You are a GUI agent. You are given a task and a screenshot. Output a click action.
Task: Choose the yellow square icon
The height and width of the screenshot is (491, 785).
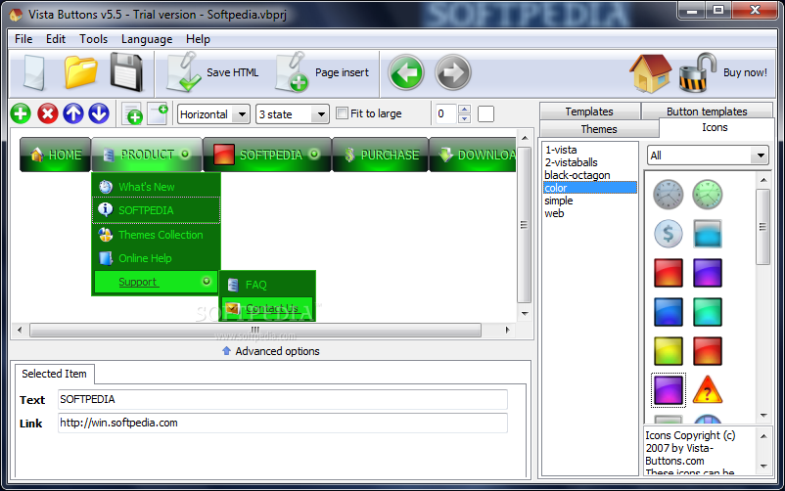(668, 351)
